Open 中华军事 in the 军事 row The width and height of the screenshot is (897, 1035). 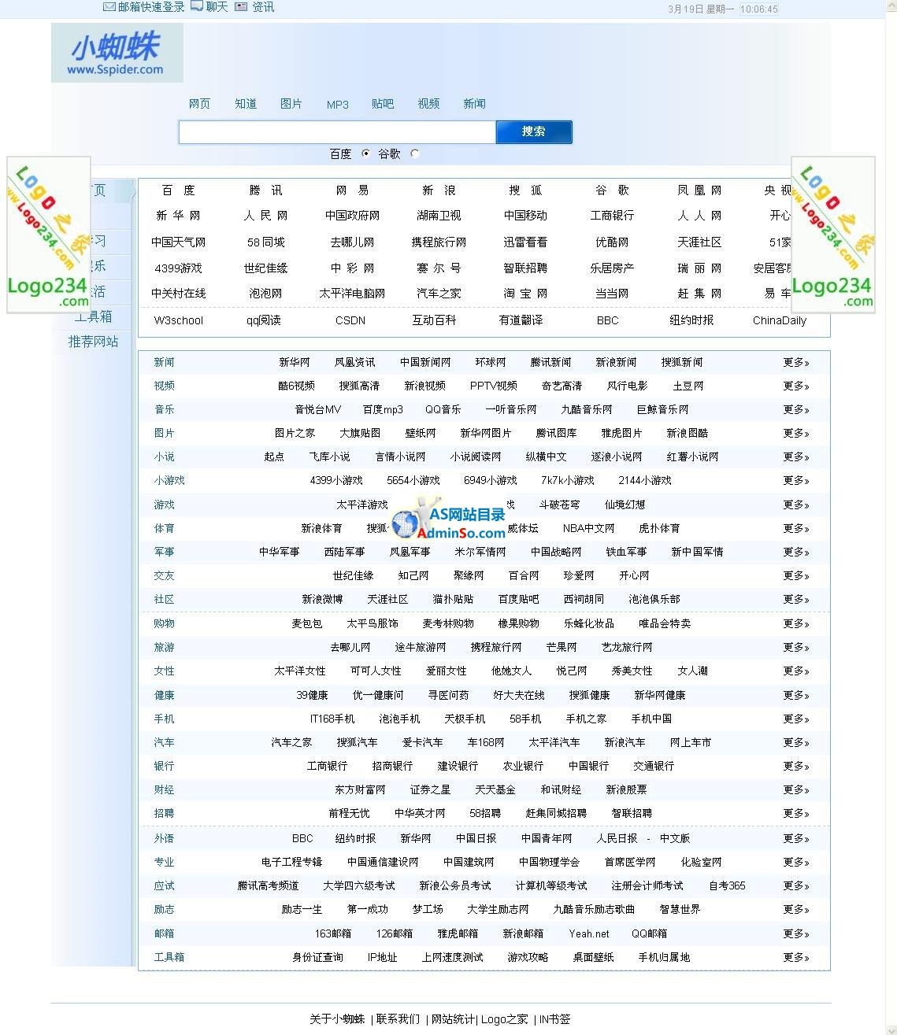coord(280,553)
